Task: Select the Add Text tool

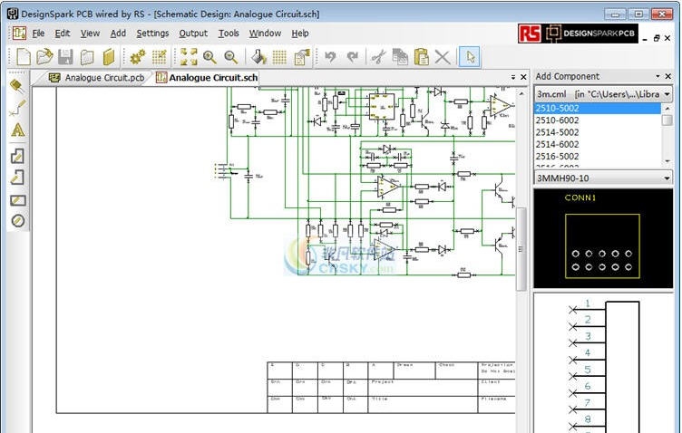Action: [18, 130]
